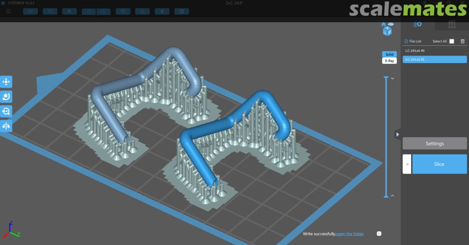
Task: Switch to Solid render mode
Action: click(x=389, y=54)
